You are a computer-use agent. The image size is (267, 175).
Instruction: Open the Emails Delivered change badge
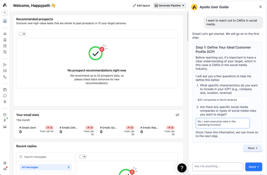click(90, 128)
